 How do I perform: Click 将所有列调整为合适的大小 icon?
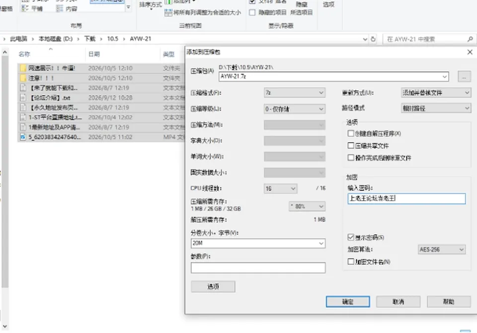[168, 12]
